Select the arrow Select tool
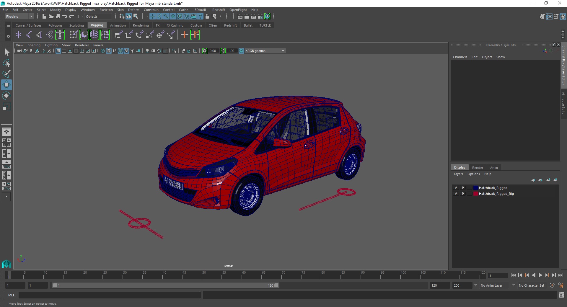567x307 pixels. click(6, 52)
